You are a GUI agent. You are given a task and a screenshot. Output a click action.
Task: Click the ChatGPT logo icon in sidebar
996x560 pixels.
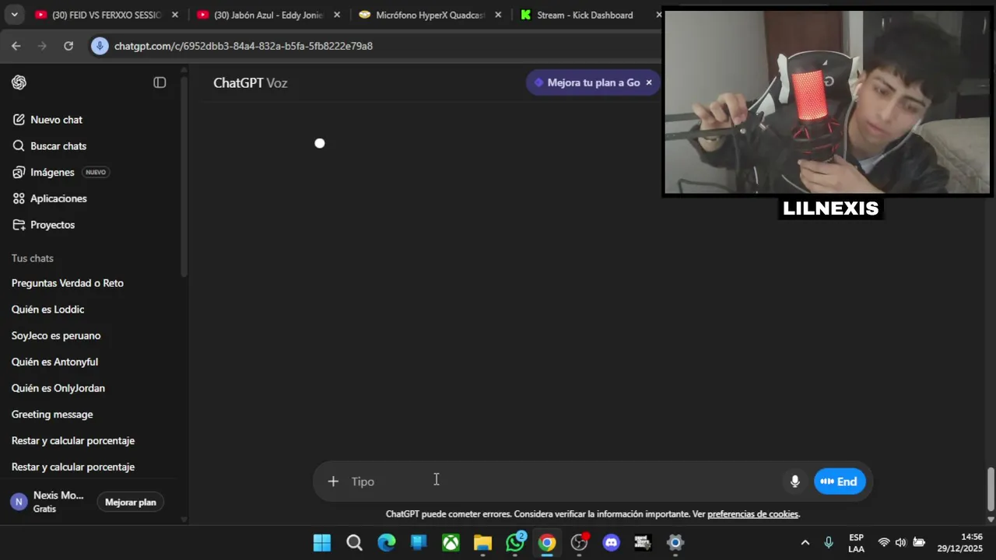(19, 82)
